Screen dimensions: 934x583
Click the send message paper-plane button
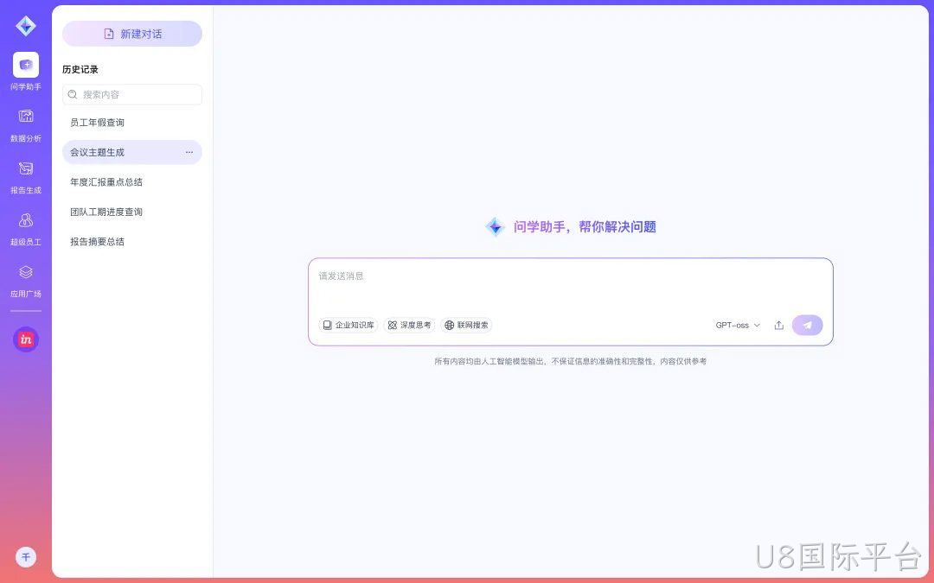[x=807, y=326]
